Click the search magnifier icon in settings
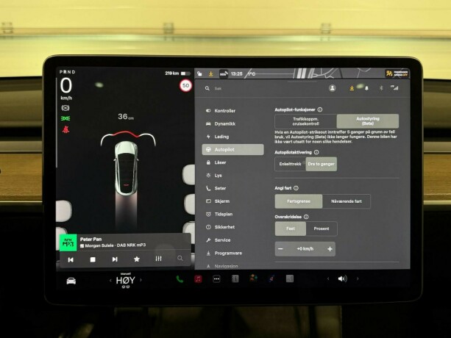 [x=207, y=88]
